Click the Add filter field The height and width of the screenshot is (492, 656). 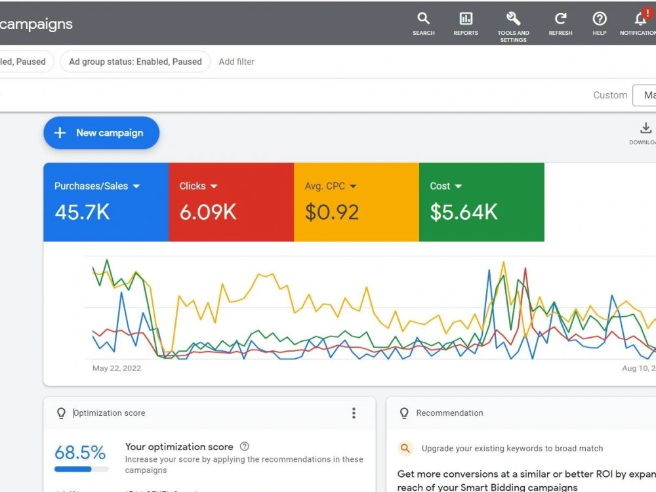coord(236,62)
